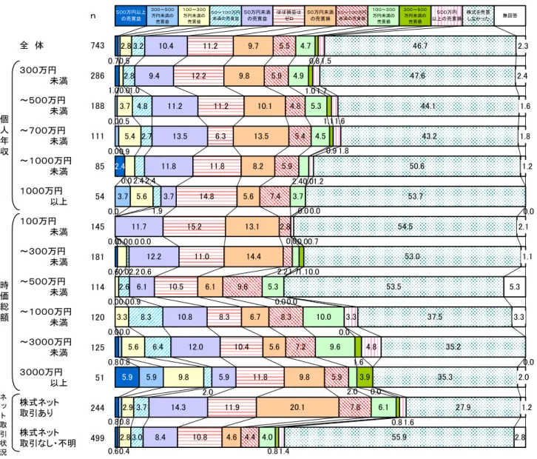Select the sample size 54
537x459 pixels.
tap(100, 196)
